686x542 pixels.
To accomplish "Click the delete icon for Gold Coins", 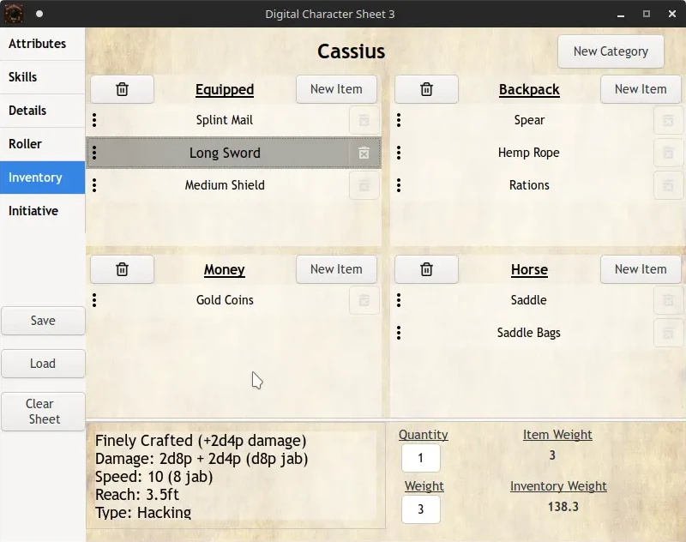I will tap(364, 300).
